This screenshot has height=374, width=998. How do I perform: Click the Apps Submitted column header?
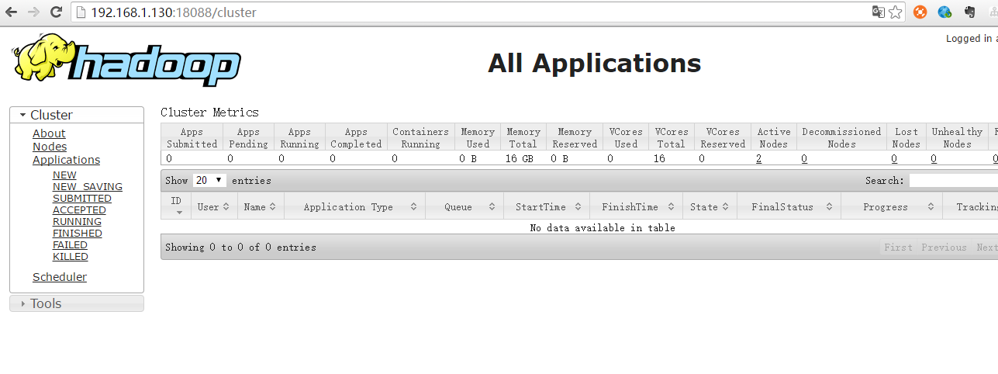192,138
